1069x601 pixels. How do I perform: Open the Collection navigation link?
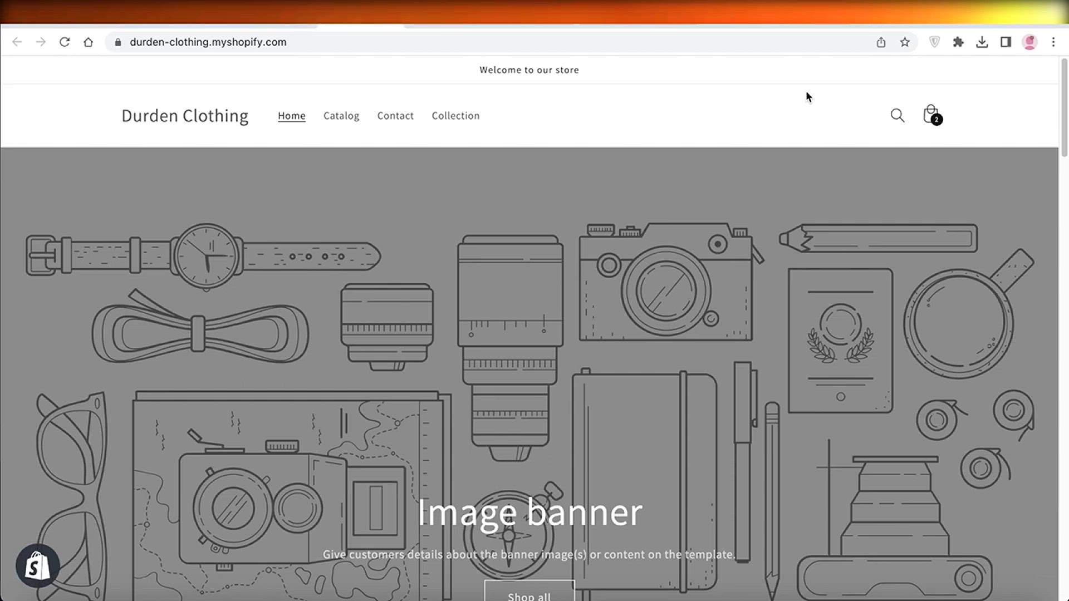455,116
